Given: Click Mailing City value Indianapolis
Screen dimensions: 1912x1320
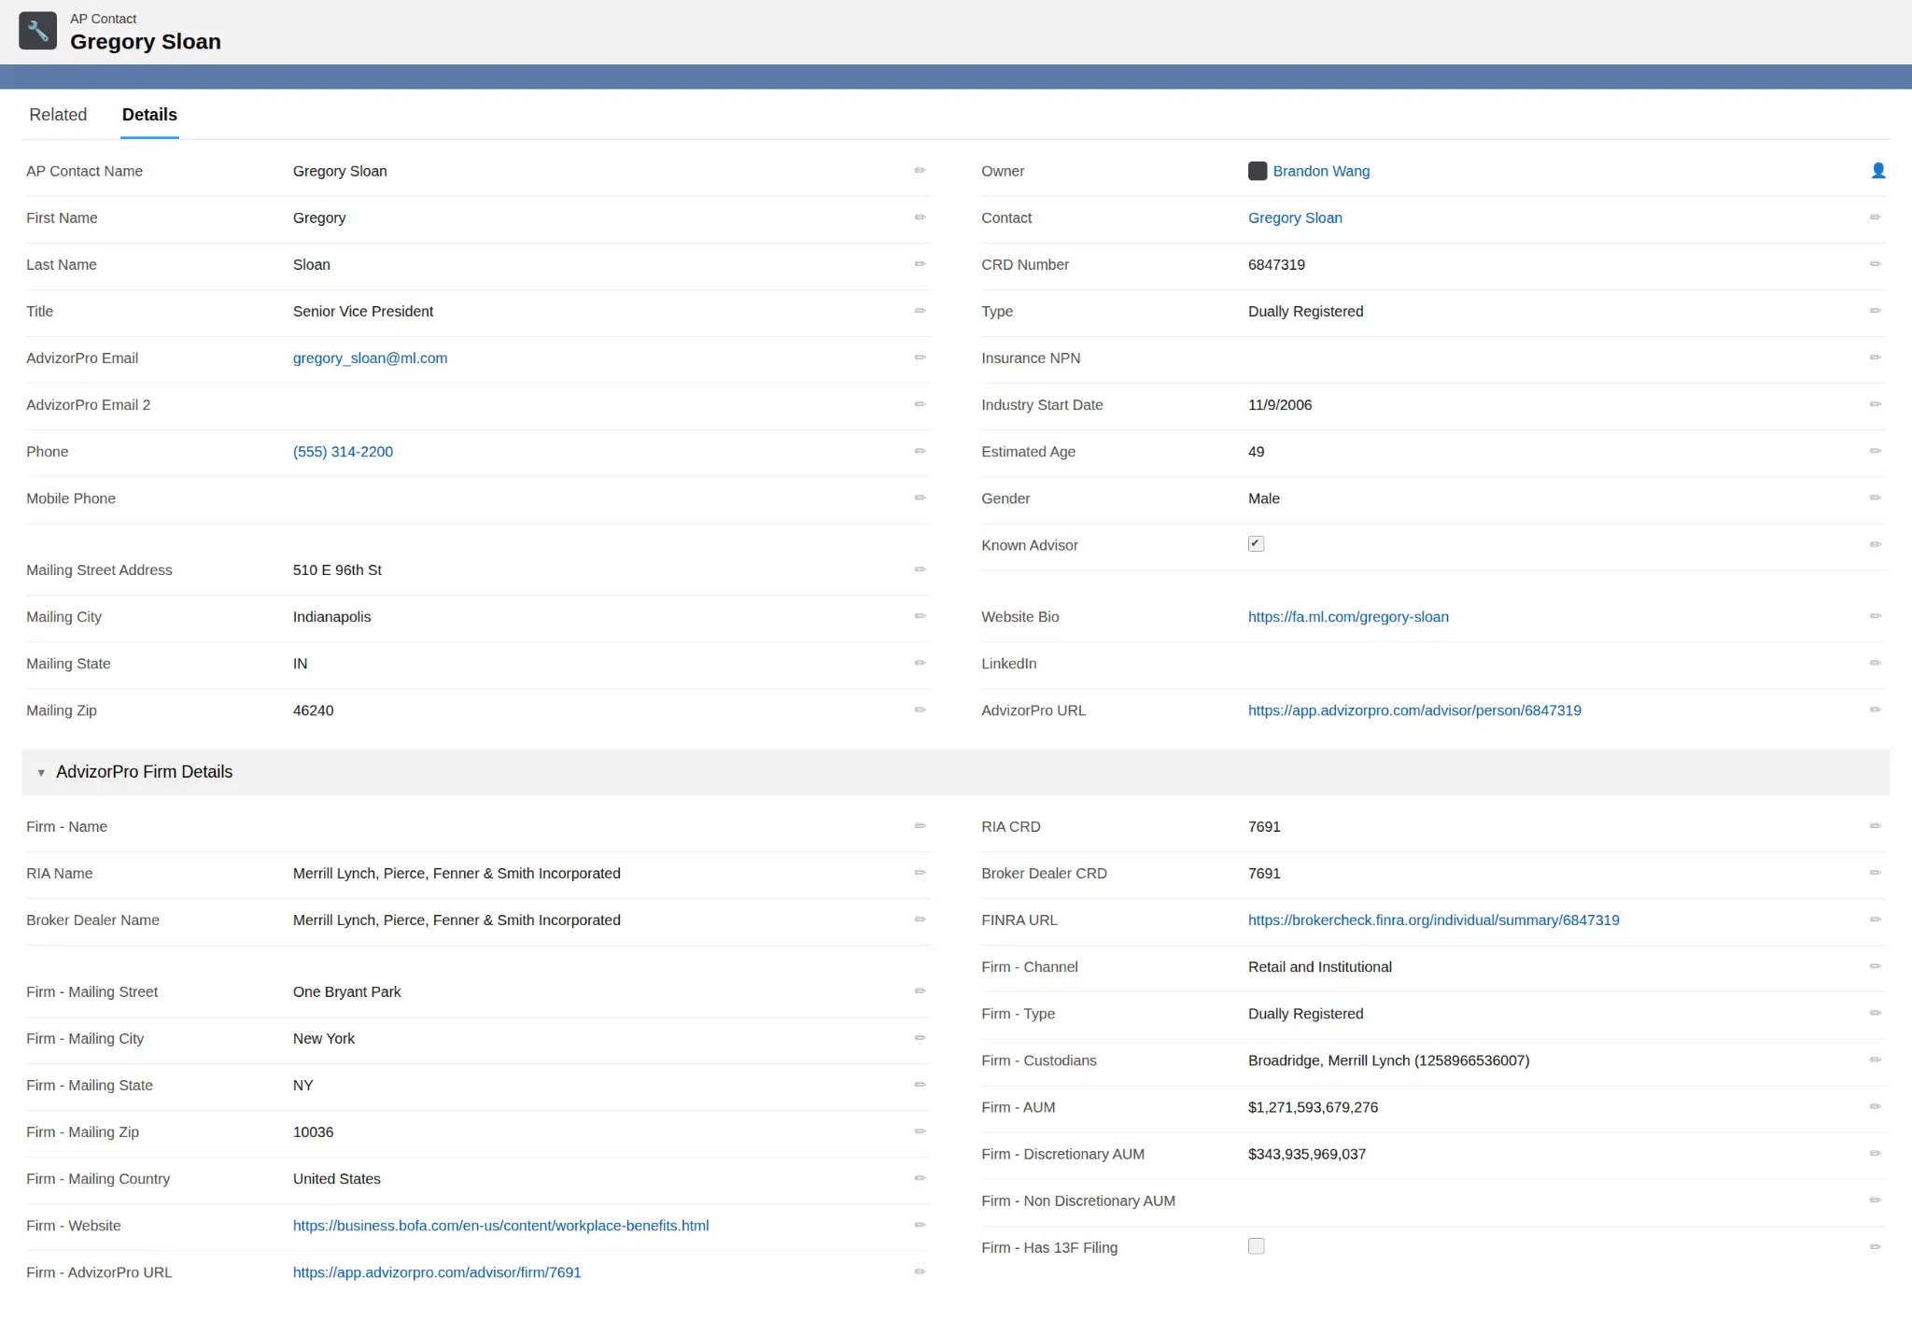Looking at the screenshot, I should tap(331, 616).
